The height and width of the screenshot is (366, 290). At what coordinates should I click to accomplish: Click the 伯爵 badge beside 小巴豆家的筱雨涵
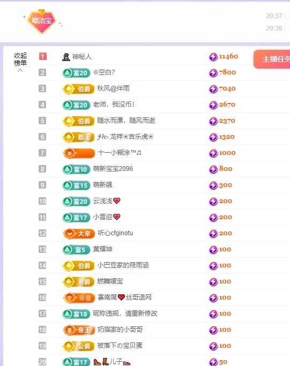pyautogui.click(x=78, y=266)
